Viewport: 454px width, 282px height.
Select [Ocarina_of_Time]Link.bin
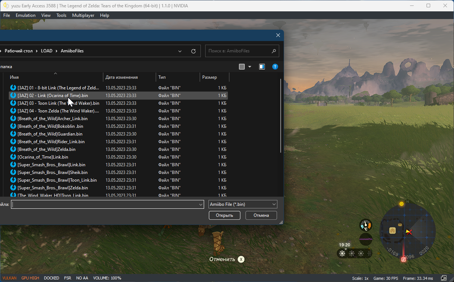[118, 157]
